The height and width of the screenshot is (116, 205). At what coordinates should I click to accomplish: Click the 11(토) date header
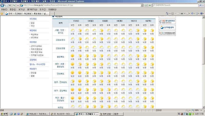click(76, 21)
